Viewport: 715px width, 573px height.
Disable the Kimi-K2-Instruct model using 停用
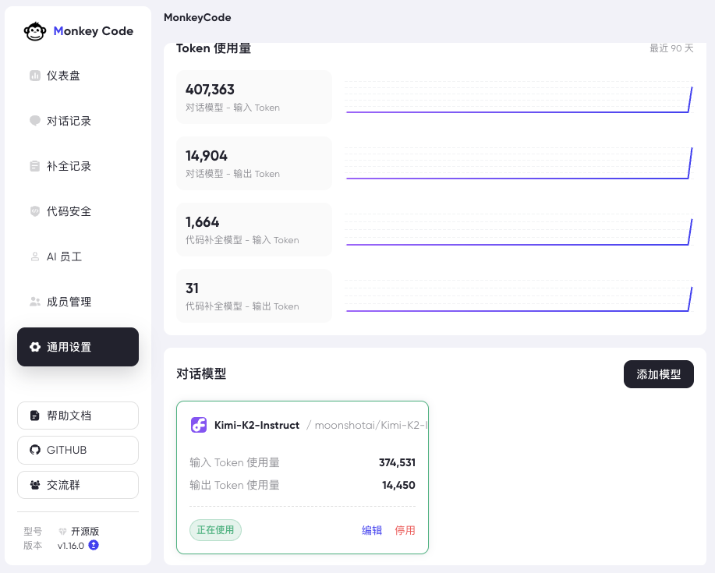coord(405,530)
